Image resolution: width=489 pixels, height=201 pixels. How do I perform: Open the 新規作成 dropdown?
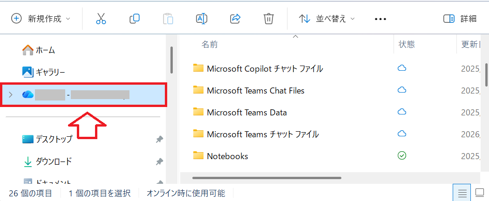(41, 19)
